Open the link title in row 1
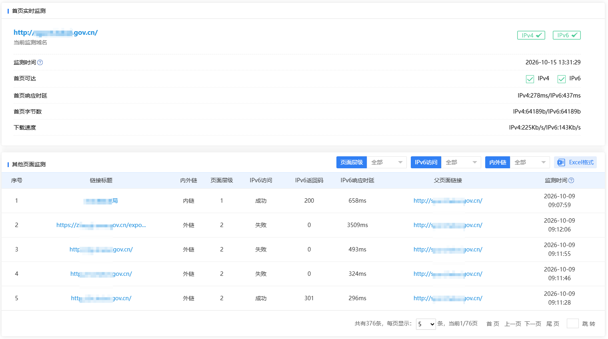608x339 pixels. coord(101,201)
